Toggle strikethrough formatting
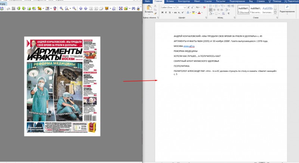The image size is (299, 163). click(175, 13)
